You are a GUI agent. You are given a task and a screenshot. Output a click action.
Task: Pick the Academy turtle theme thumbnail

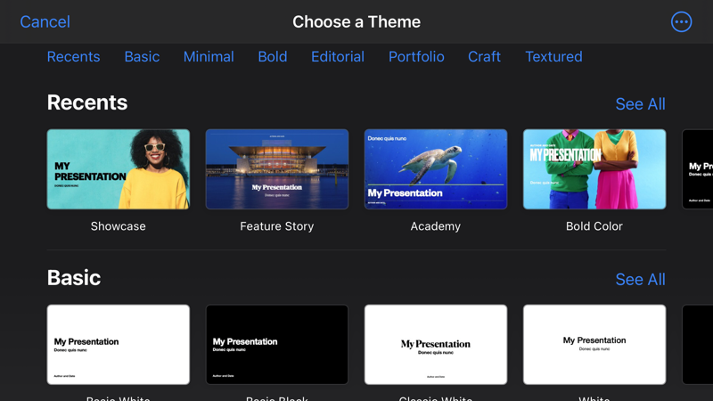point(436,169)
